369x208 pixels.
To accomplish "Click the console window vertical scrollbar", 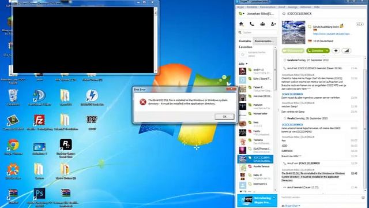I will click(x=156, y=40).
